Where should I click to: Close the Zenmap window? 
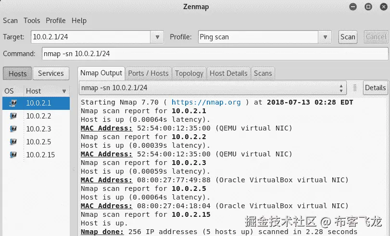point(384,7)
